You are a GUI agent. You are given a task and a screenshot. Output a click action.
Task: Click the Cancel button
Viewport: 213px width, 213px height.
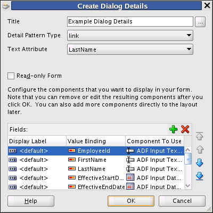(x=182, y=201)
